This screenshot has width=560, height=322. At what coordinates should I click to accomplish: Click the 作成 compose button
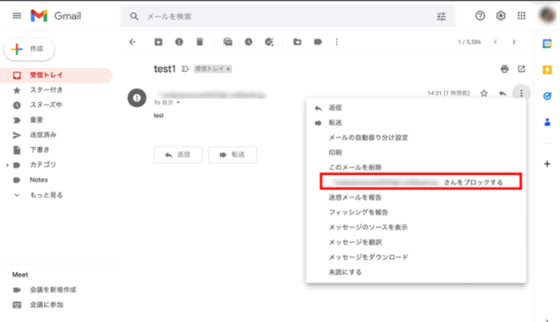click(30, 48)
